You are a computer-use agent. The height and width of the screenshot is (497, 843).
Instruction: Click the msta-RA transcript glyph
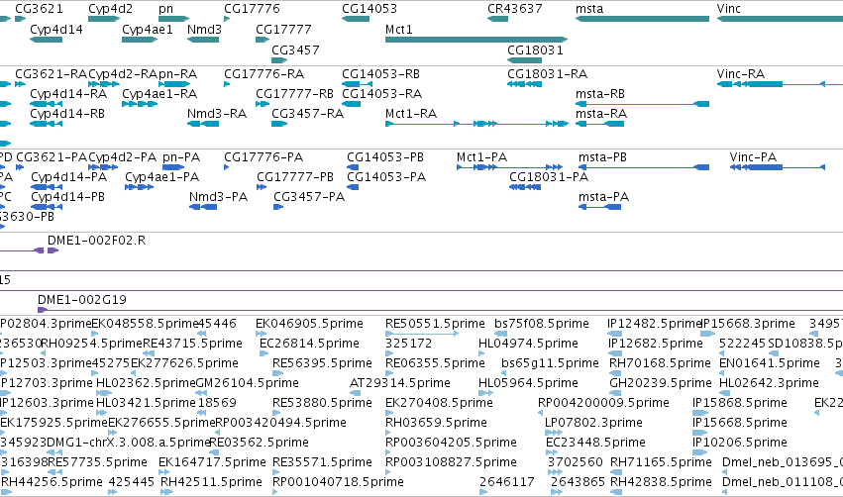[x=599, y=124]
